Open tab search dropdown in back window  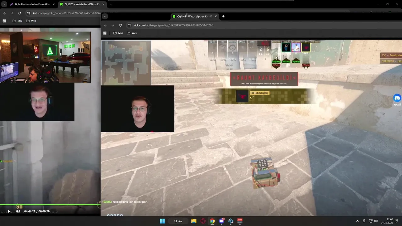[4, 4]
